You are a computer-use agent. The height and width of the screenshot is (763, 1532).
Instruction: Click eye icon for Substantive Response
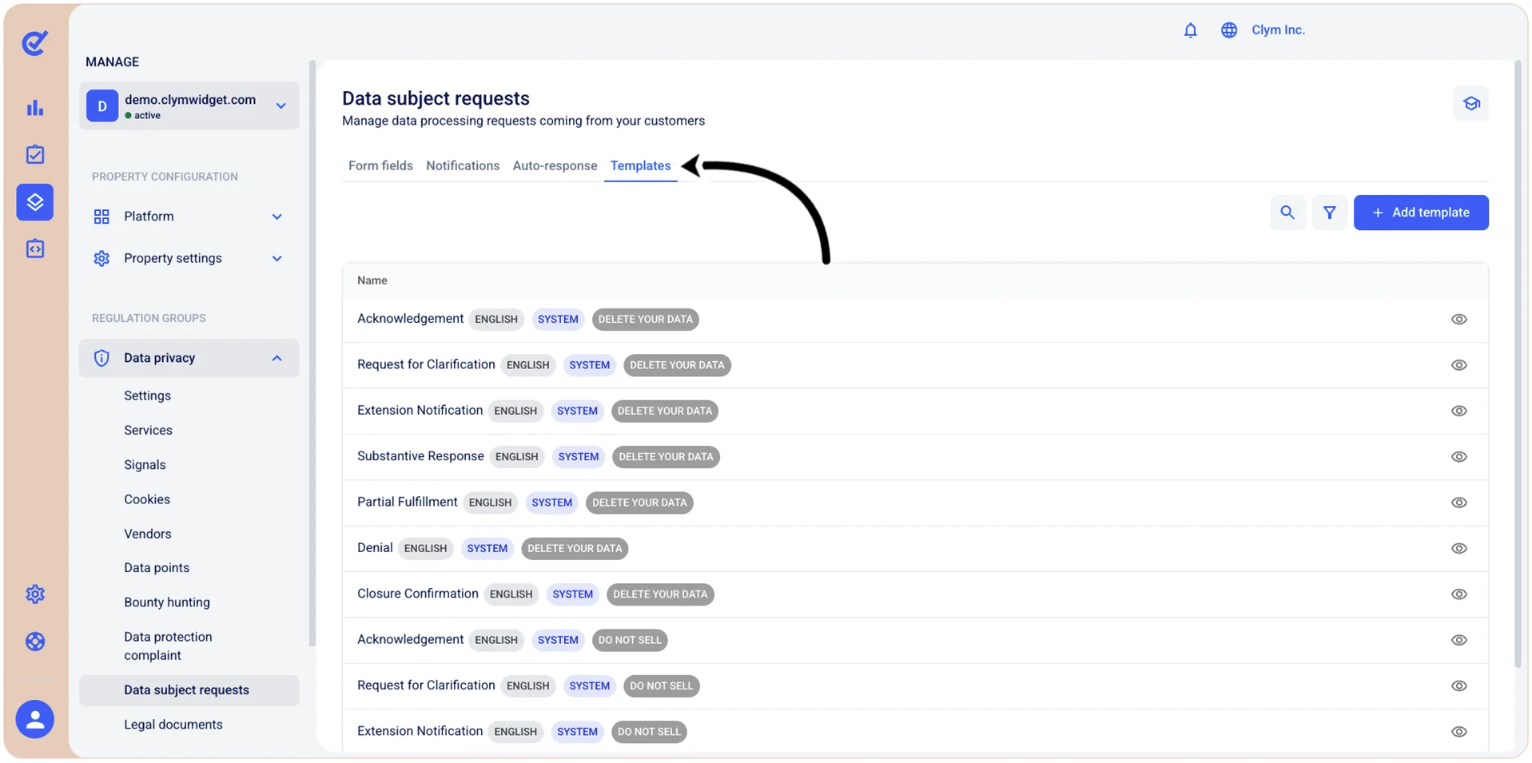(x=1458, y=457)
